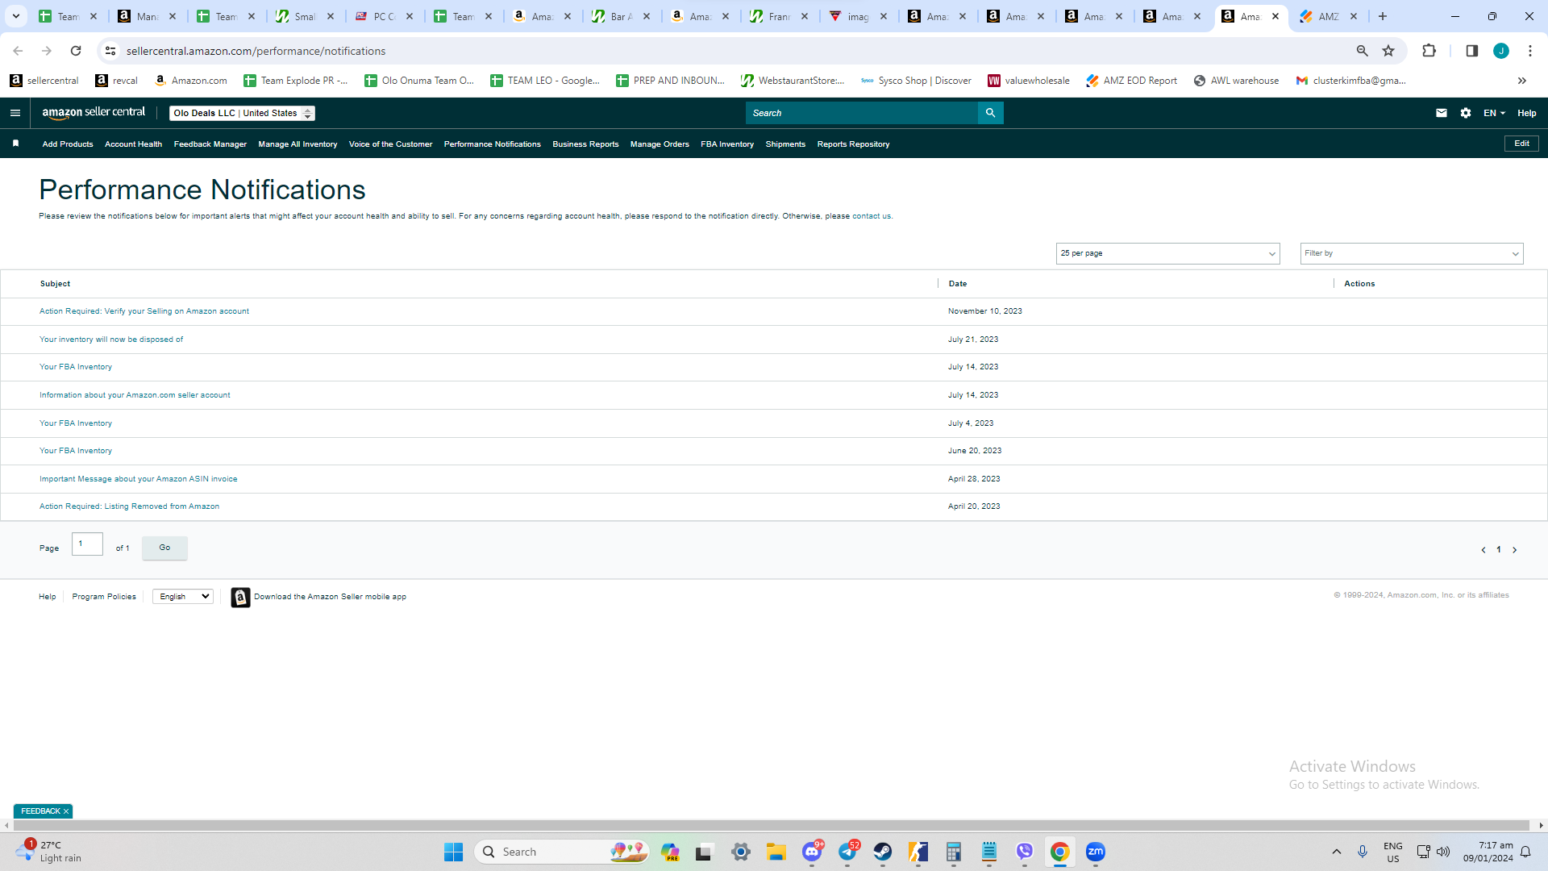Open the Account Health menu item
The image size is (1548, 871).
point(133,144)
